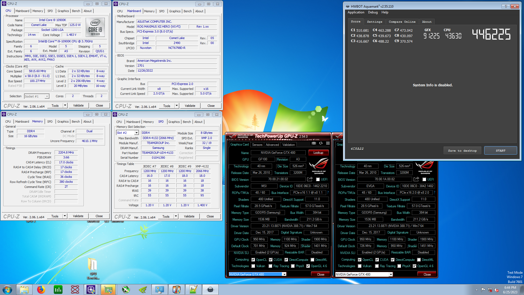524x295 pixels.
Task: Open the control panel taskbar icon
Action: click(x=160, y=290)
